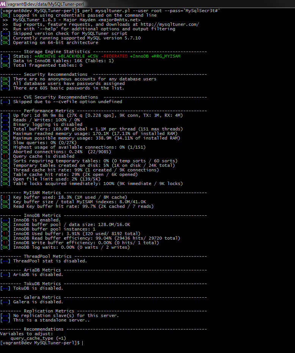The height and width of the screenshot is (353, 295).
Task: Click the cursor at the bottom command prompt
Action: pos(82,343)
